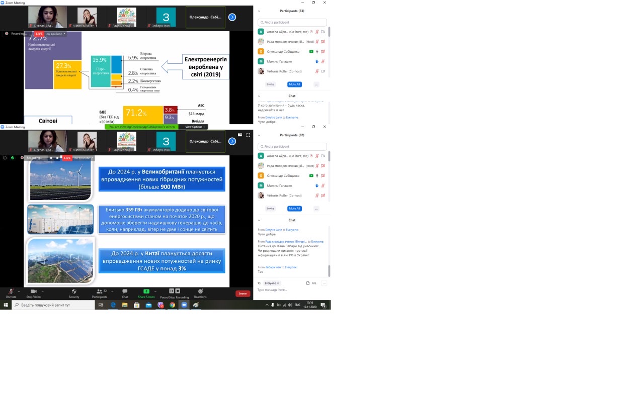
Task: Select Забара Іван thumbnail in lower window
Action: (166, 141)
